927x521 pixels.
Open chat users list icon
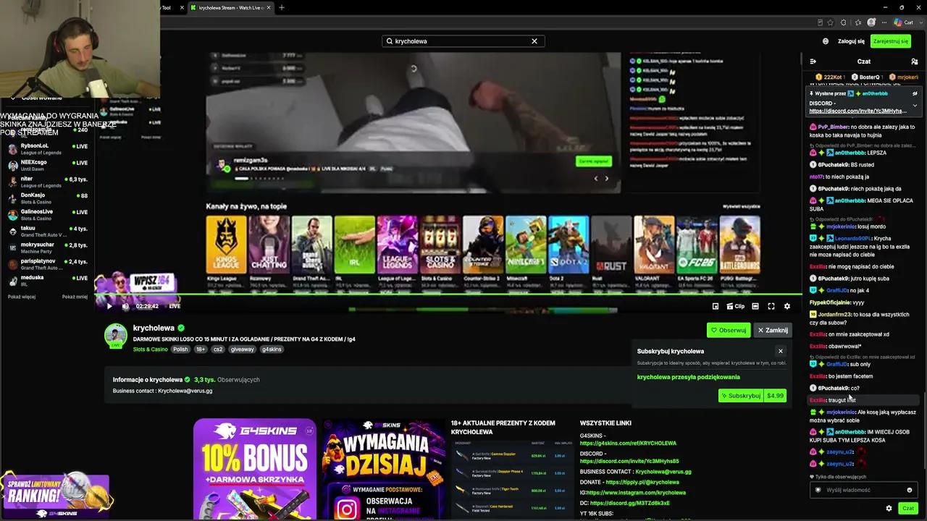[x=915, y=62]
